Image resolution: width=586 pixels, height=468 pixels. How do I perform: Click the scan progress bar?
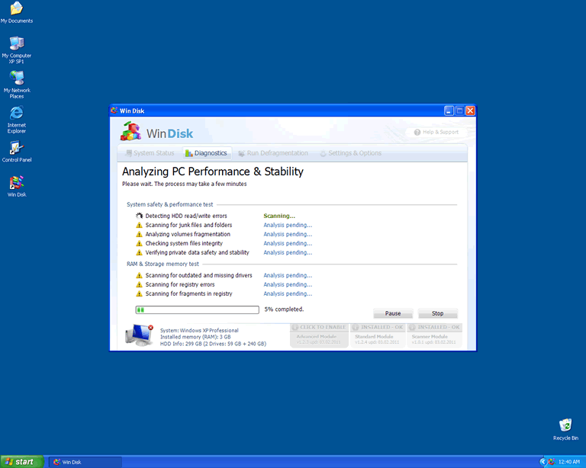[197, 310]
